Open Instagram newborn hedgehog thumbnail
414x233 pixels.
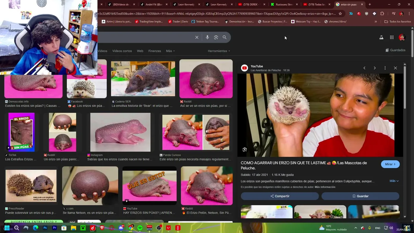120,132
